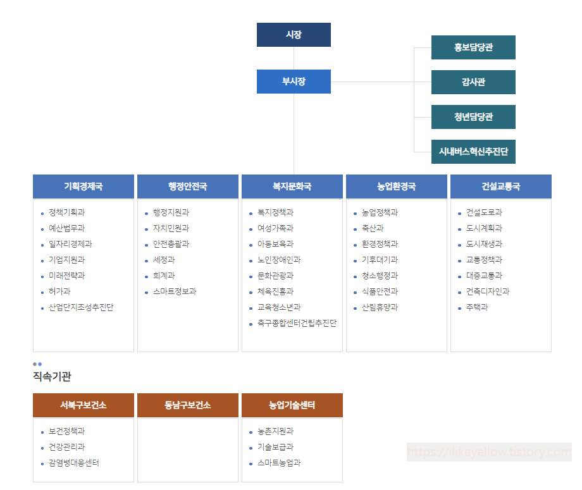Open the 건설교통국 header
This screenshot has width=582, height=490.
pos(501,187)
